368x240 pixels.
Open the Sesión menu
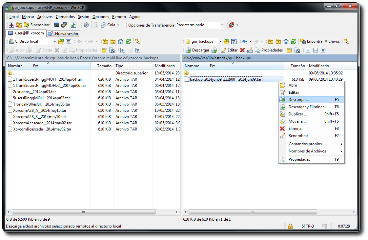84,17
